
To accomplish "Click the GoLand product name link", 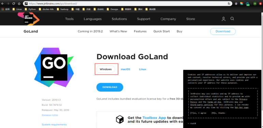I will [x=31, y=31].
